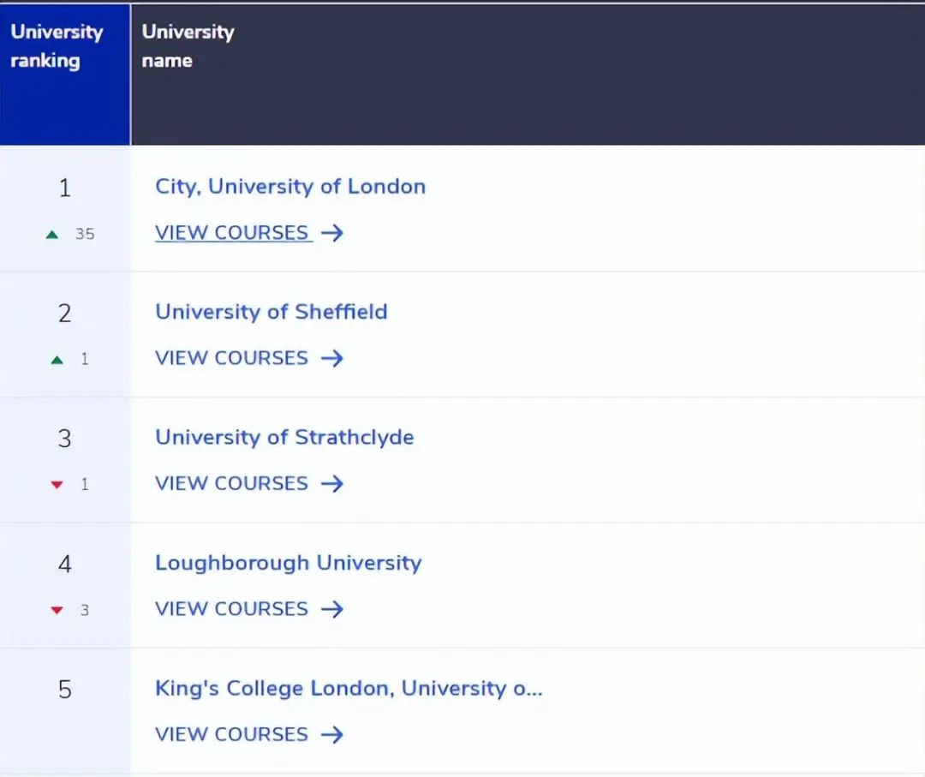Click VIEW COURSES under University of Strathclyde
925x777 pixels.
click(x=231, y=483)
